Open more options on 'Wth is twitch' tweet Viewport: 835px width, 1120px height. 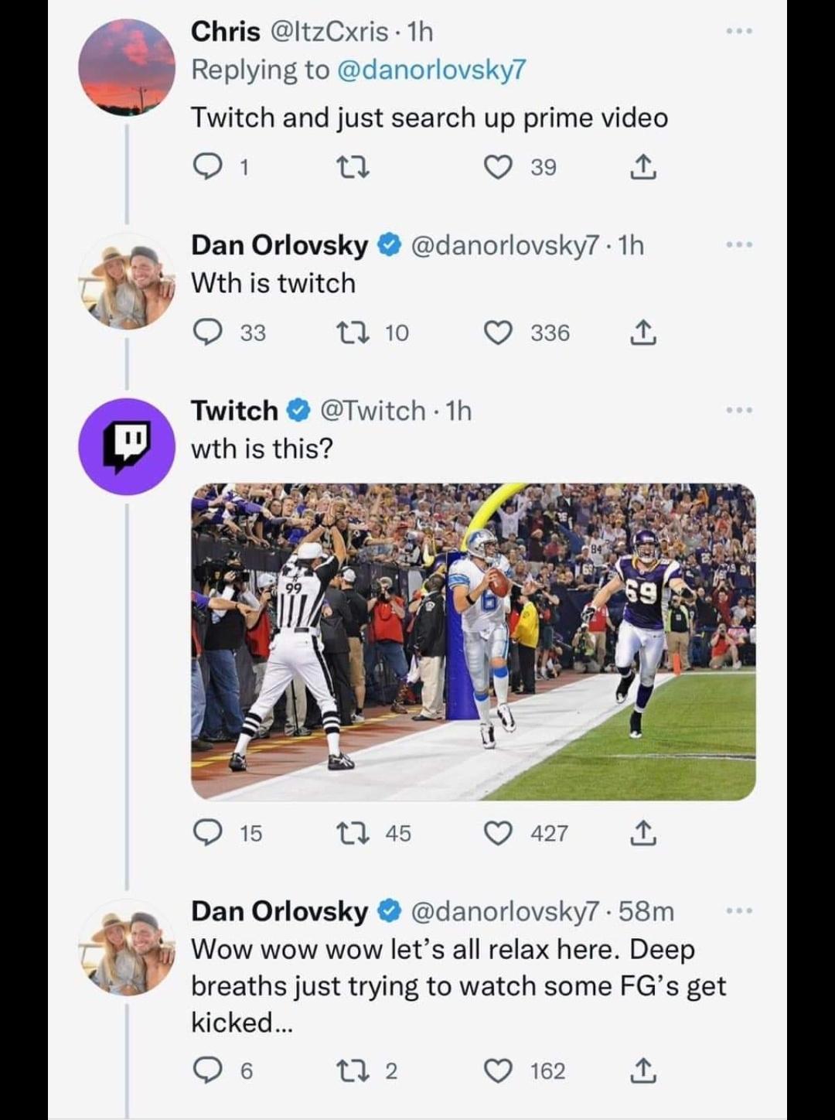point(739,245)
